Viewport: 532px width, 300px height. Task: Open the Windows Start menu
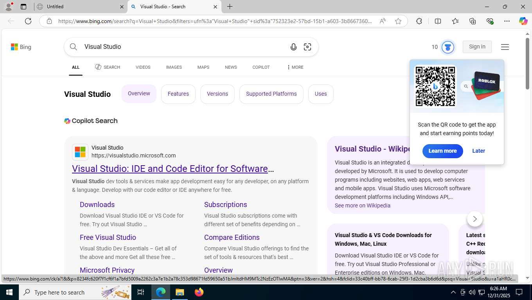9,292
